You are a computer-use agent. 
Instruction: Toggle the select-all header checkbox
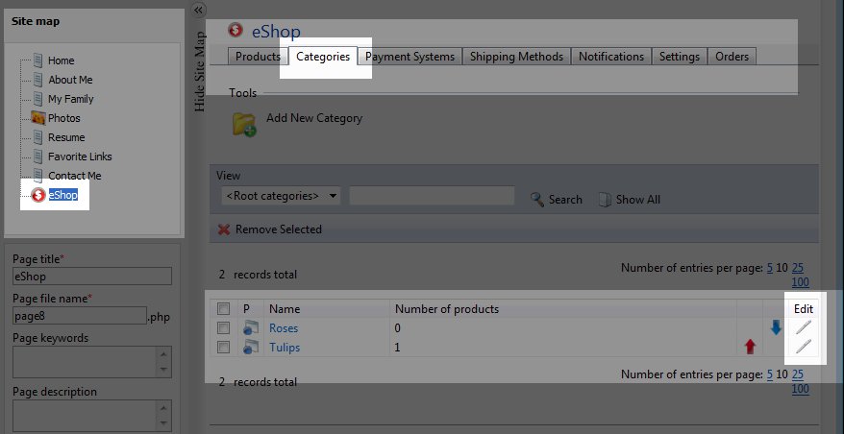(x=223, y=309)
